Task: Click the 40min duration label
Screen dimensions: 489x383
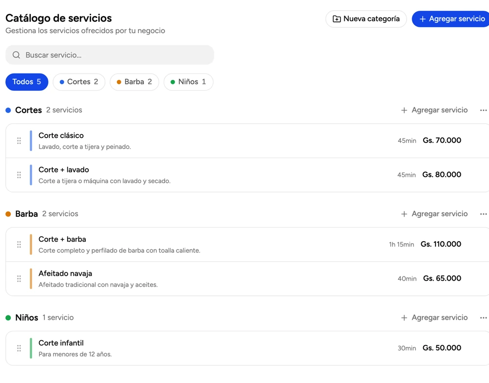Action: coord(407,279)
